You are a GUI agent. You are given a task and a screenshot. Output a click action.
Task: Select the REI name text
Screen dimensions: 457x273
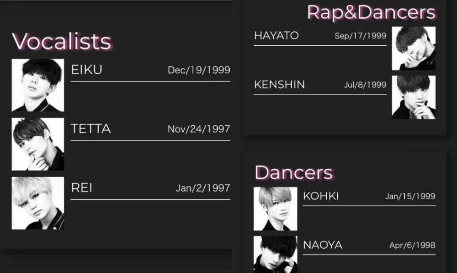click(82, 188)
